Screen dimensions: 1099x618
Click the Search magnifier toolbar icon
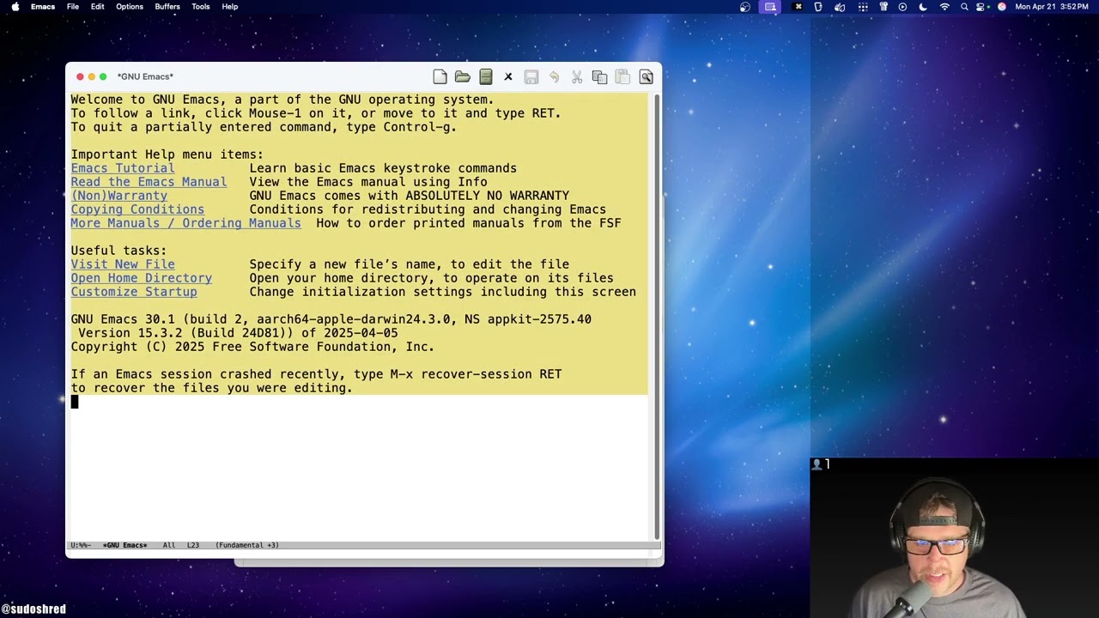click(646, 77)
